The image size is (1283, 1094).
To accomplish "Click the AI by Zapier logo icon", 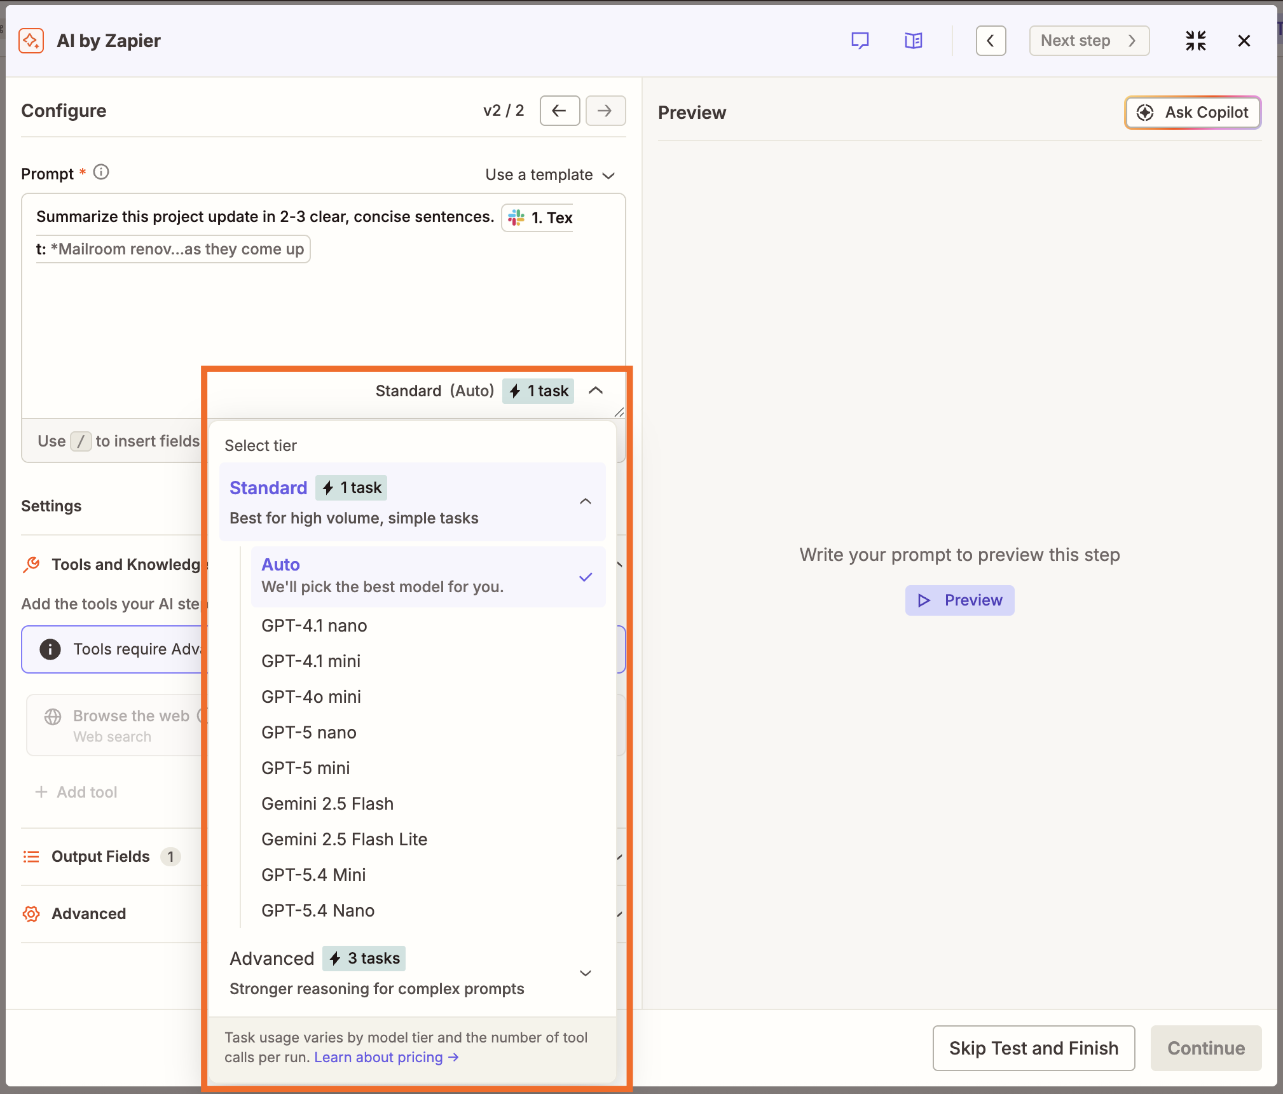I will point(31,41).
